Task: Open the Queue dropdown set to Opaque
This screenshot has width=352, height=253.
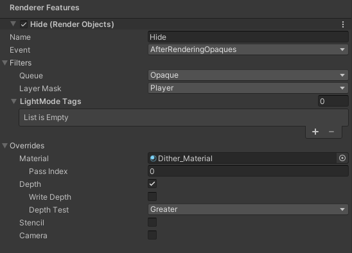Action: click(x=248, y=75)
